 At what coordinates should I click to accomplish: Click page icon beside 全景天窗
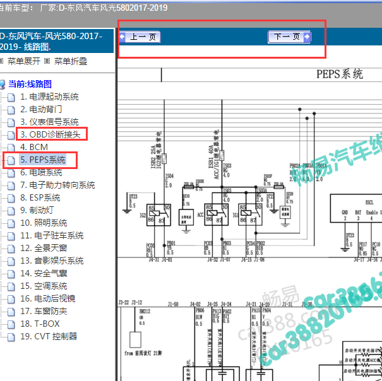point(11,249)
